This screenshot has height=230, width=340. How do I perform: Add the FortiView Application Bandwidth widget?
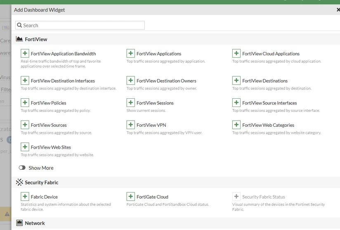[x=25, y=53]
